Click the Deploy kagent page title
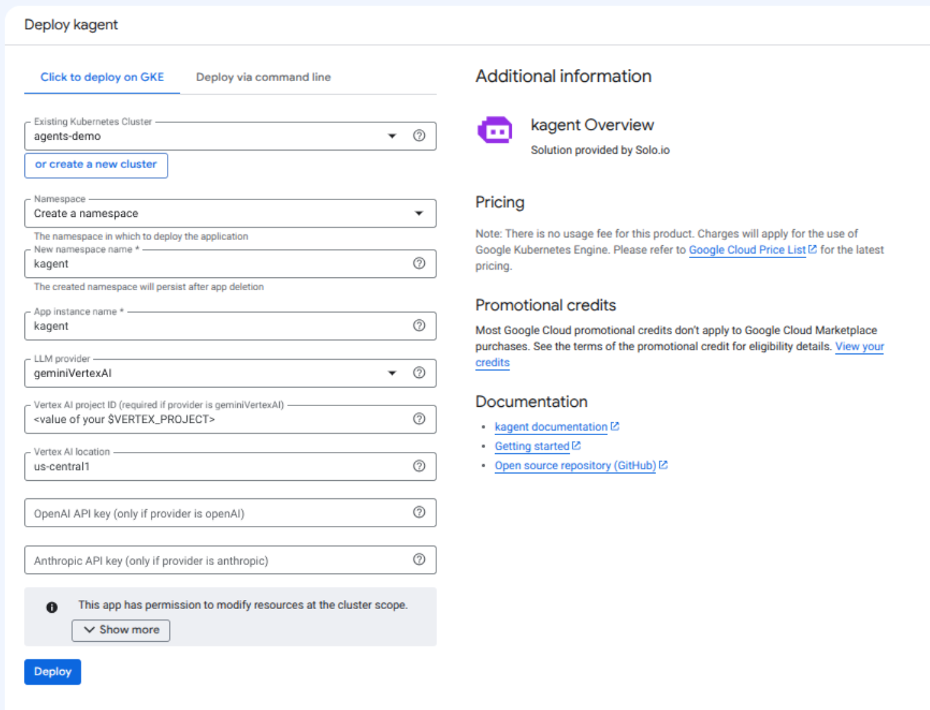930x710 pixels. (71, 24)
